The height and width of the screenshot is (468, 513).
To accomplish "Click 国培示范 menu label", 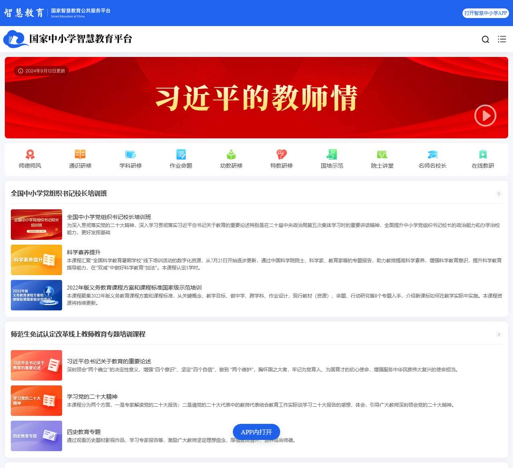I will 332,166.
